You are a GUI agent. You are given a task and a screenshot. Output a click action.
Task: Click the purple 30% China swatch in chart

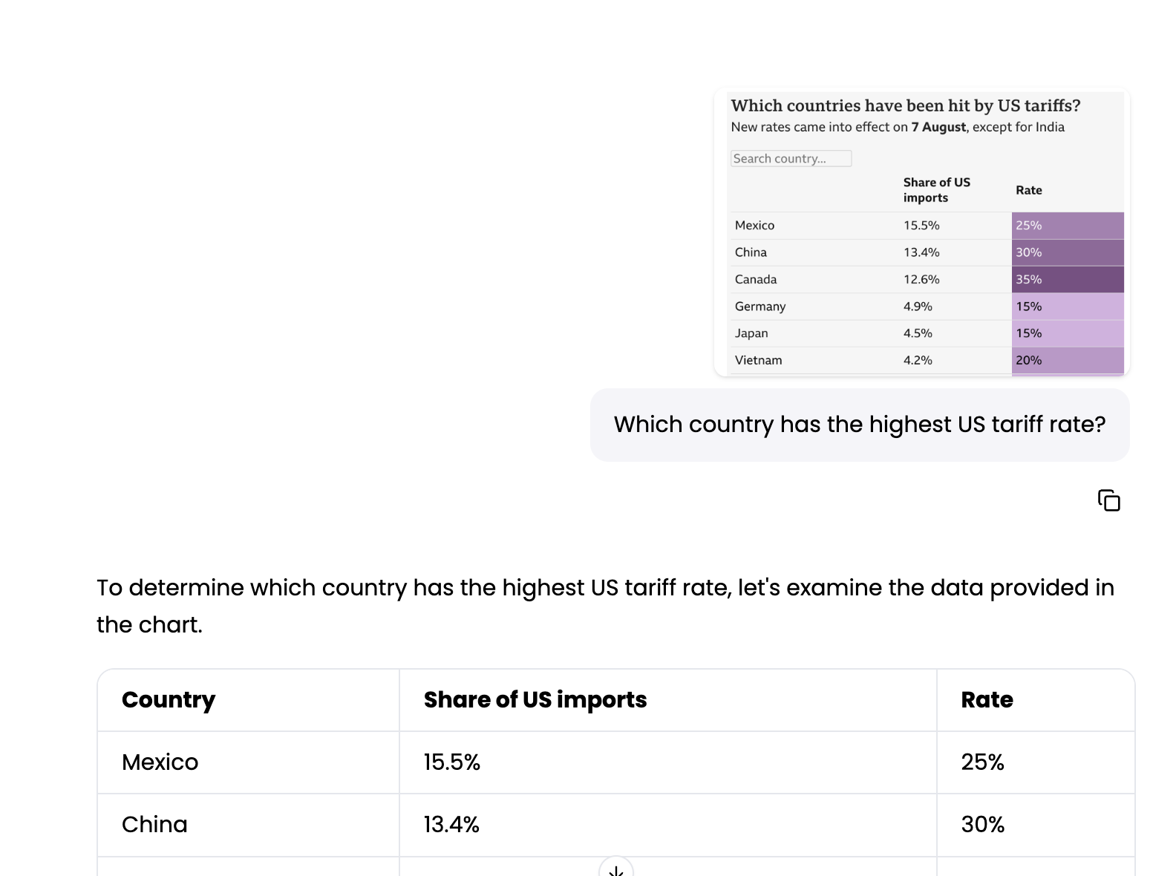point(1068,252)
